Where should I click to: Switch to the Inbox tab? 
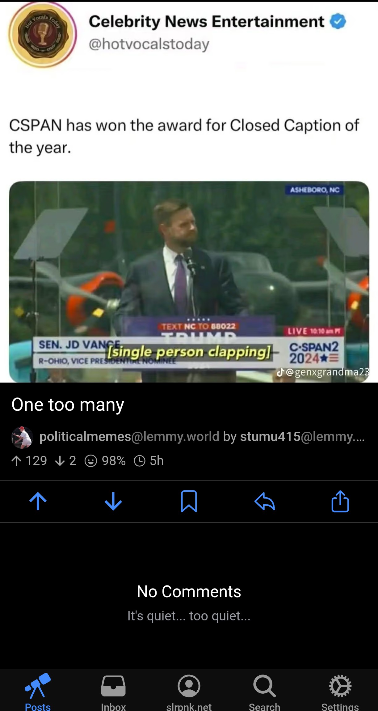point(113,692)
